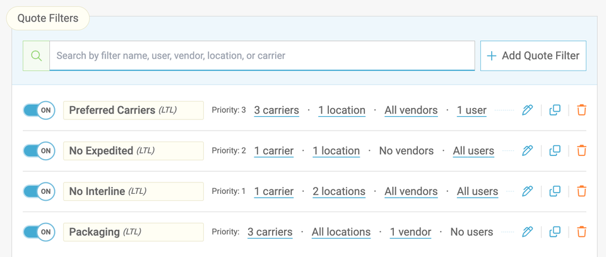Trash the Packaging filter
The height and width of the screenshot is (257, 606).
(581, 232)
